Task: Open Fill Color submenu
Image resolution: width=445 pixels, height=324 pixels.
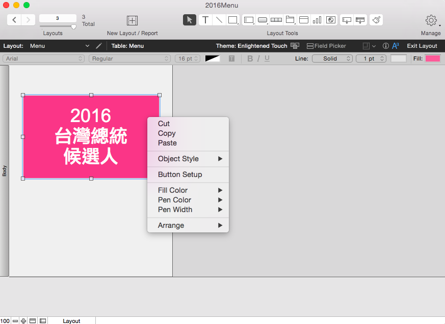Action: (188, 190)
